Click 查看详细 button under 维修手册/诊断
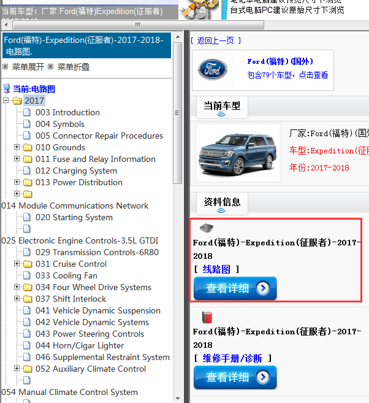Viewport: 369px width, 403px height. click(235, 377)
